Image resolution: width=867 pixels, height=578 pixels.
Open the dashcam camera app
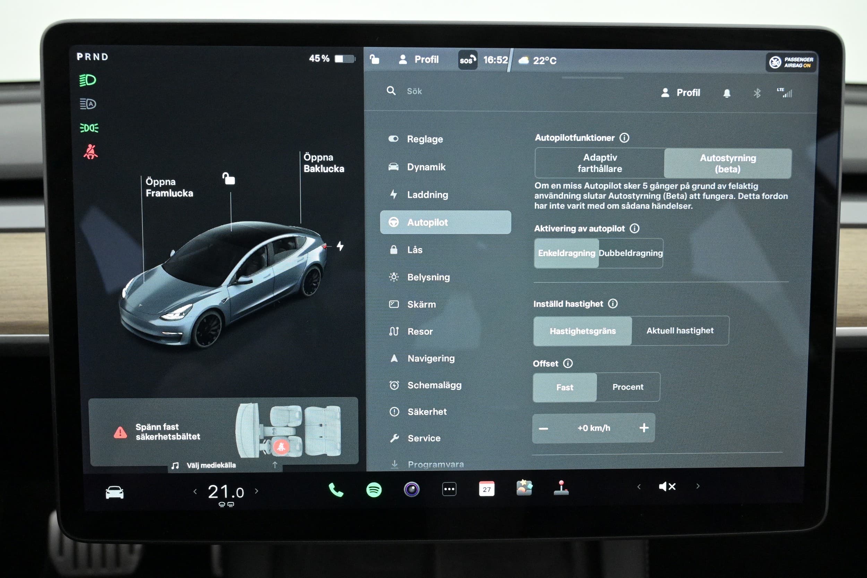pyautogui.click(x=411, y=490)
